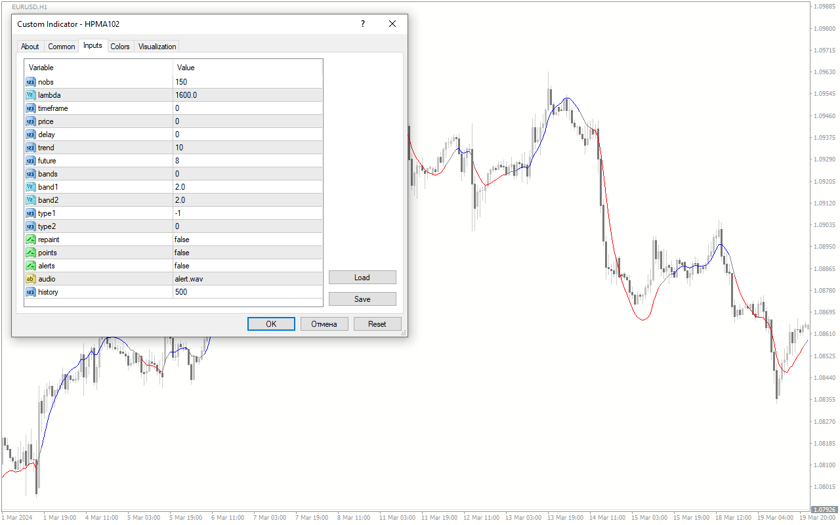
Task: Open the Colors tab
Action: [120, 47]
